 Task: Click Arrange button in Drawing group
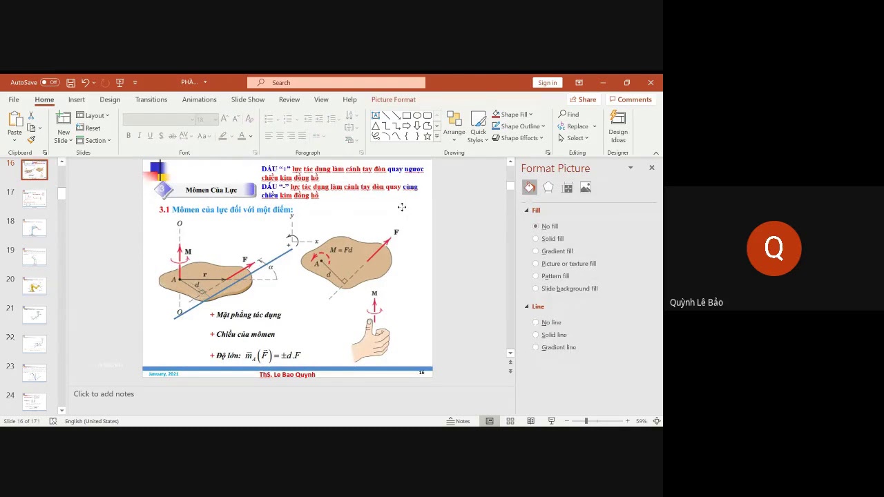click(454, 127)
